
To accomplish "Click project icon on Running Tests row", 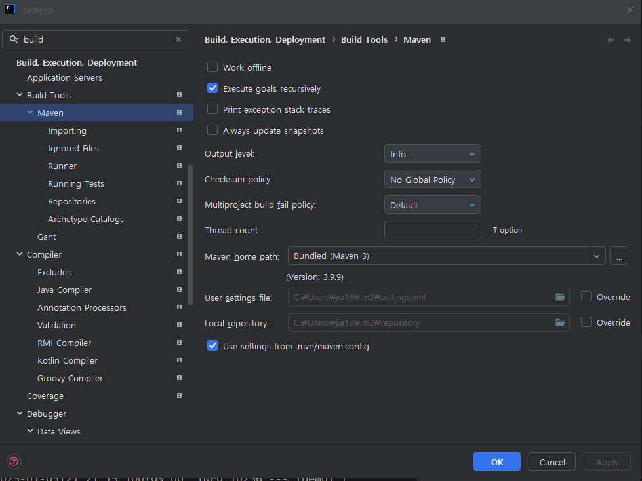I will point(179,183).
